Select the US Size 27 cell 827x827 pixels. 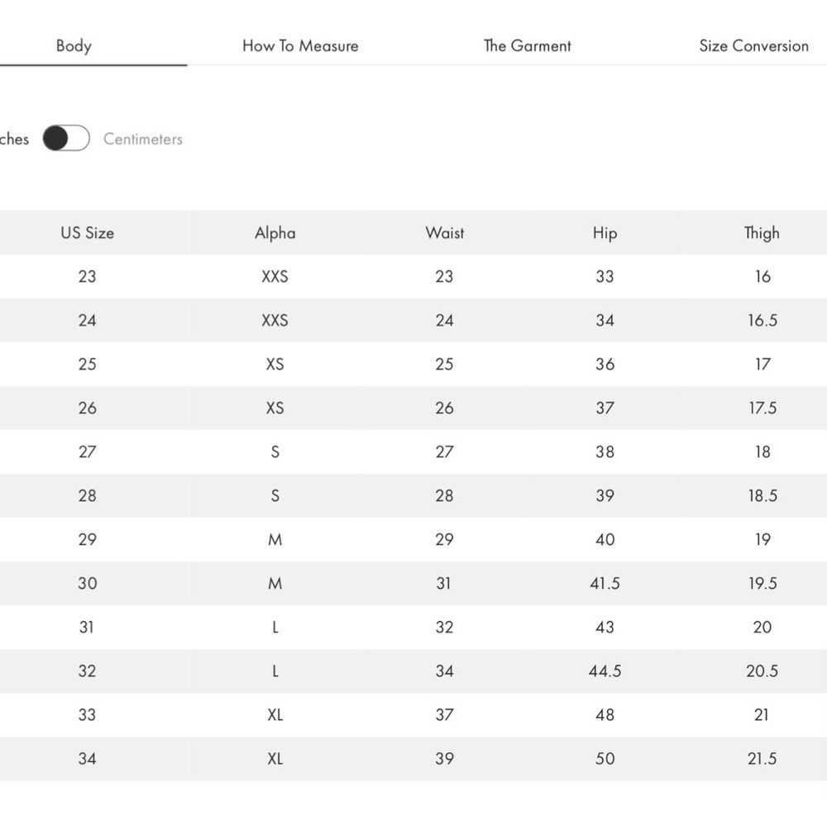(x=87, y=452)
